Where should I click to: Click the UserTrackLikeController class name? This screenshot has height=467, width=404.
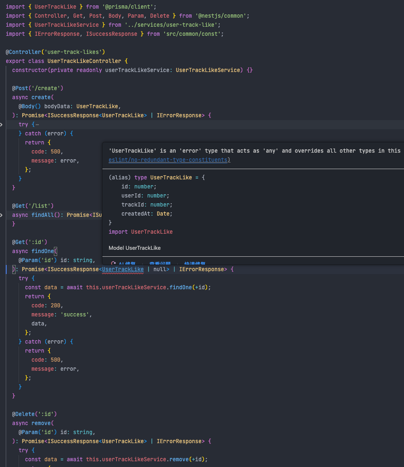[84, 61]
